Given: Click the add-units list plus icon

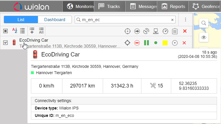Looking at the screenshot, I should 32,31.
